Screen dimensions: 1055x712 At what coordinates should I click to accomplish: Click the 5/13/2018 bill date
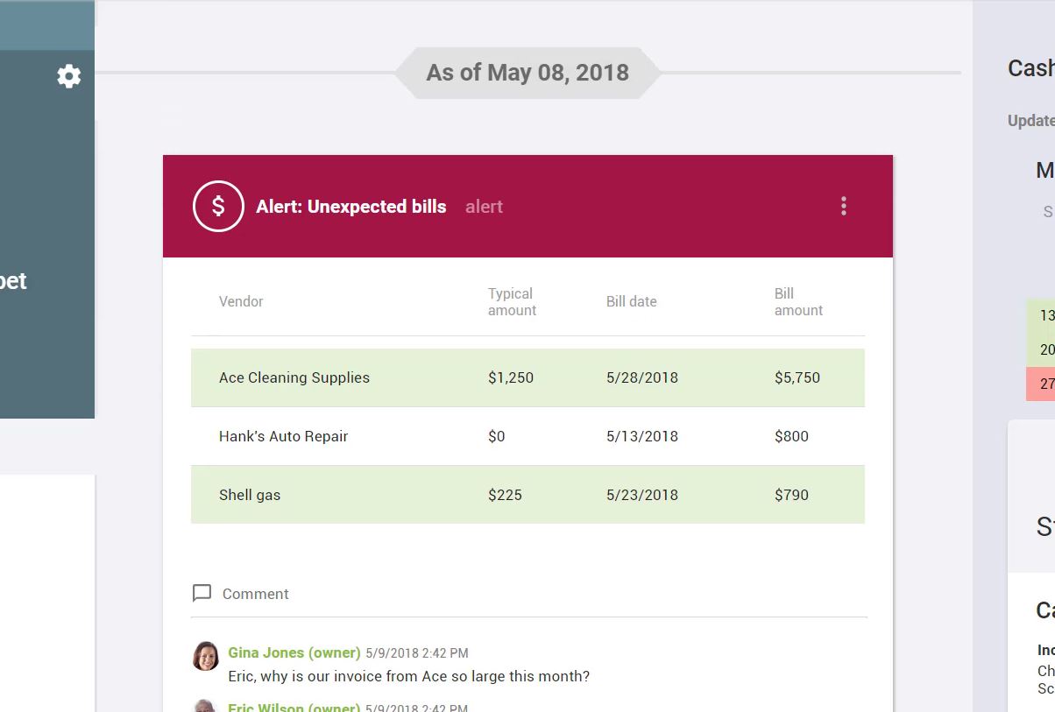pos(642,436)
